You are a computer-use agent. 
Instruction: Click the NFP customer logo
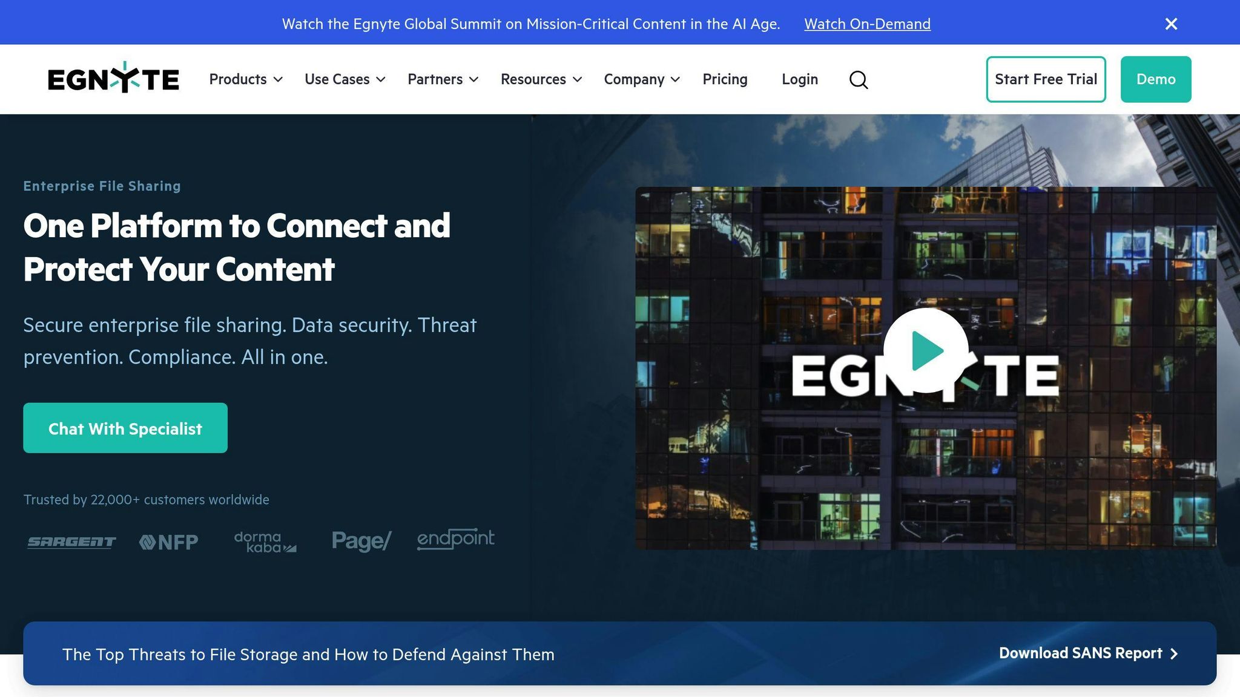(x=169, y=542)
